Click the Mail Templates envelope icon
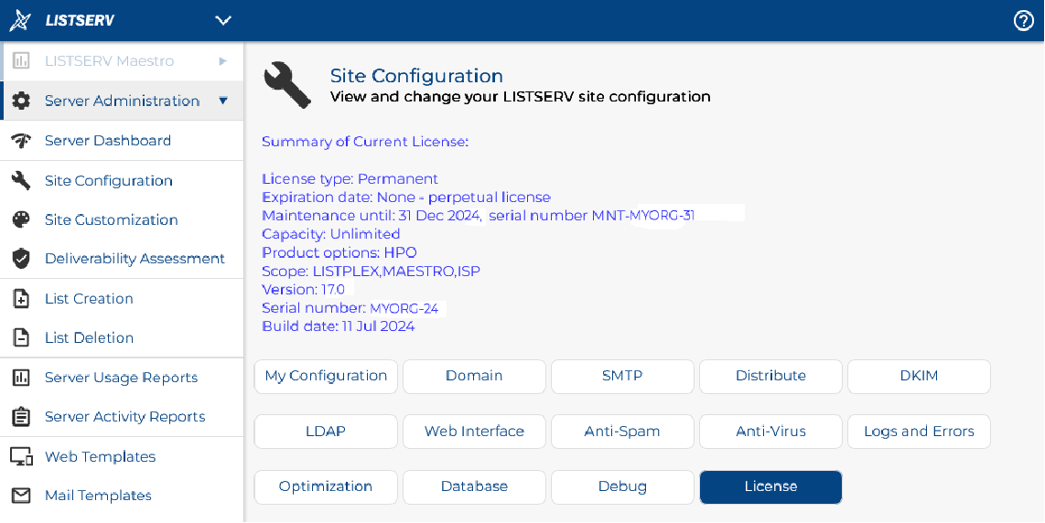1045x523 pixels. pyautogui.click(x=21, y=496)
